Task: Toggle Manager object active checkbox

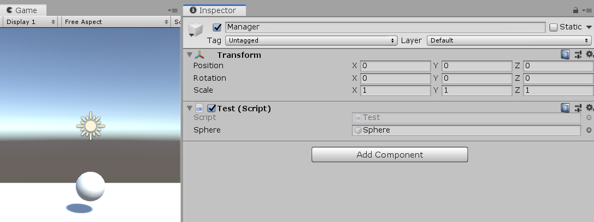Action: 217,27
